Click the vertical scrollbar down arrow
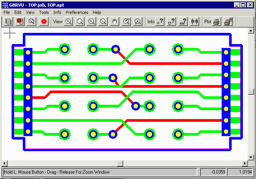The height and width of the screenshot is (179, 256). [x=251, y=157]
